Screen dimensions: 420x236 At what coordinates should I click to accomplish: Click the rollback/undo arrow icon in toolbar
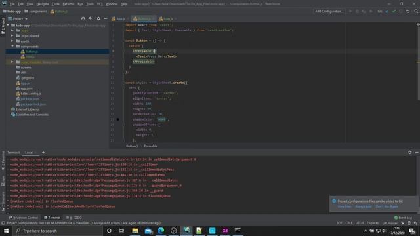408,12
